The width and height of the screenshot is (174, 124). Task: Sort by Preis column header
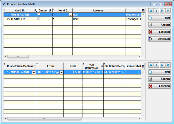(x=73, y=66)
